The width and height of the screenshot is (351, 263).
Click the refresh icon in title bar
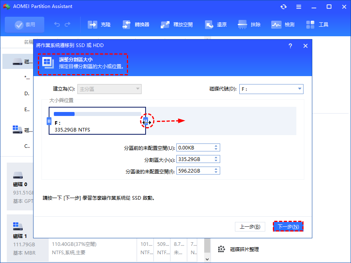click(x=284, y=7)
